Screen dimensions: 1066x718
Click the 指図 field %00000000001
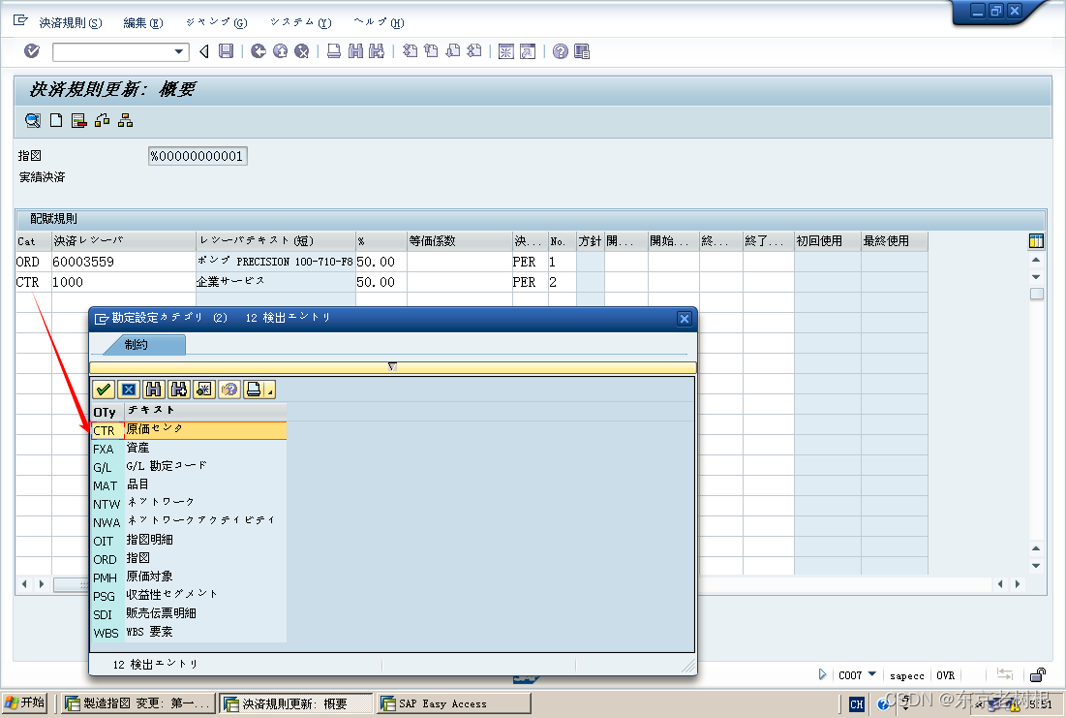tap(198, 156)
